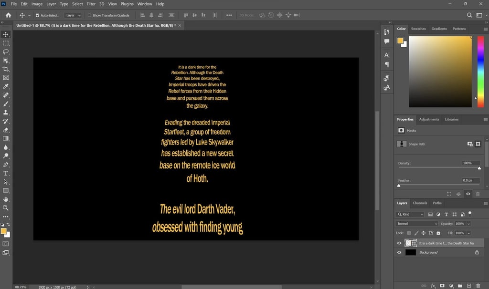Switch to the Channels tab
The width and height of the screenshot is (489, 289).
coord(420,203)
